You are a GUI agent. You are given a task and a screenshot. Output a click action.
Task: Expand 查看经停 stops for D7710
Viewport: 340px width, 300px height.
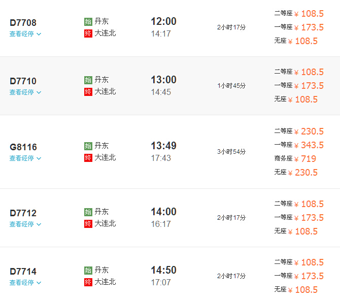pos(25,92)
